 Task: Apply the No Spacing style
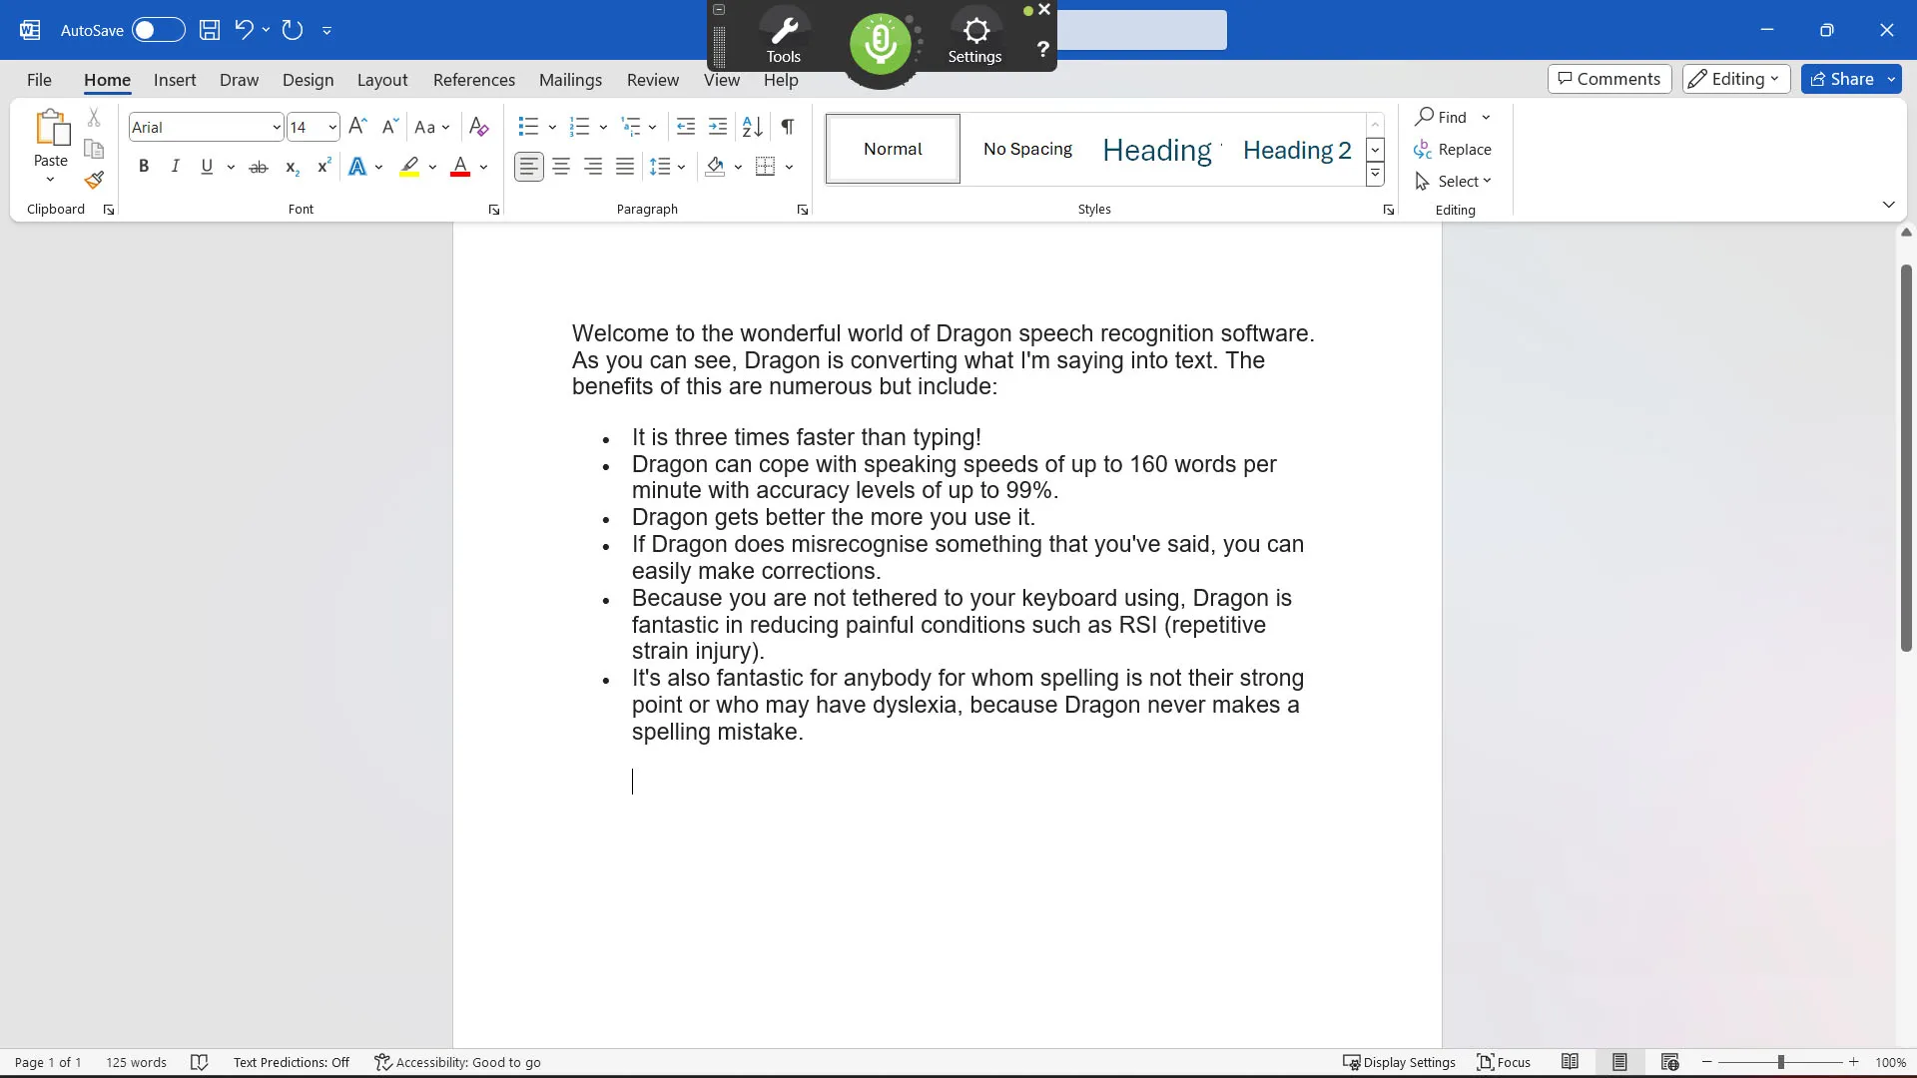point(1027,149)
